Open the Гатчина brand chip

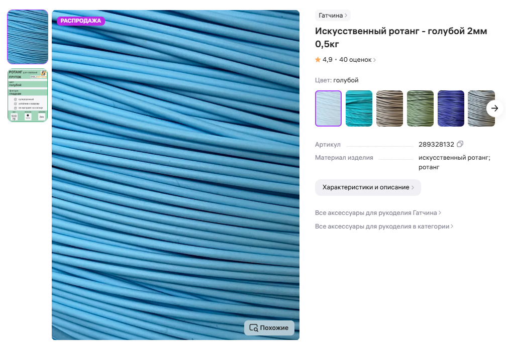pos(333,16)
